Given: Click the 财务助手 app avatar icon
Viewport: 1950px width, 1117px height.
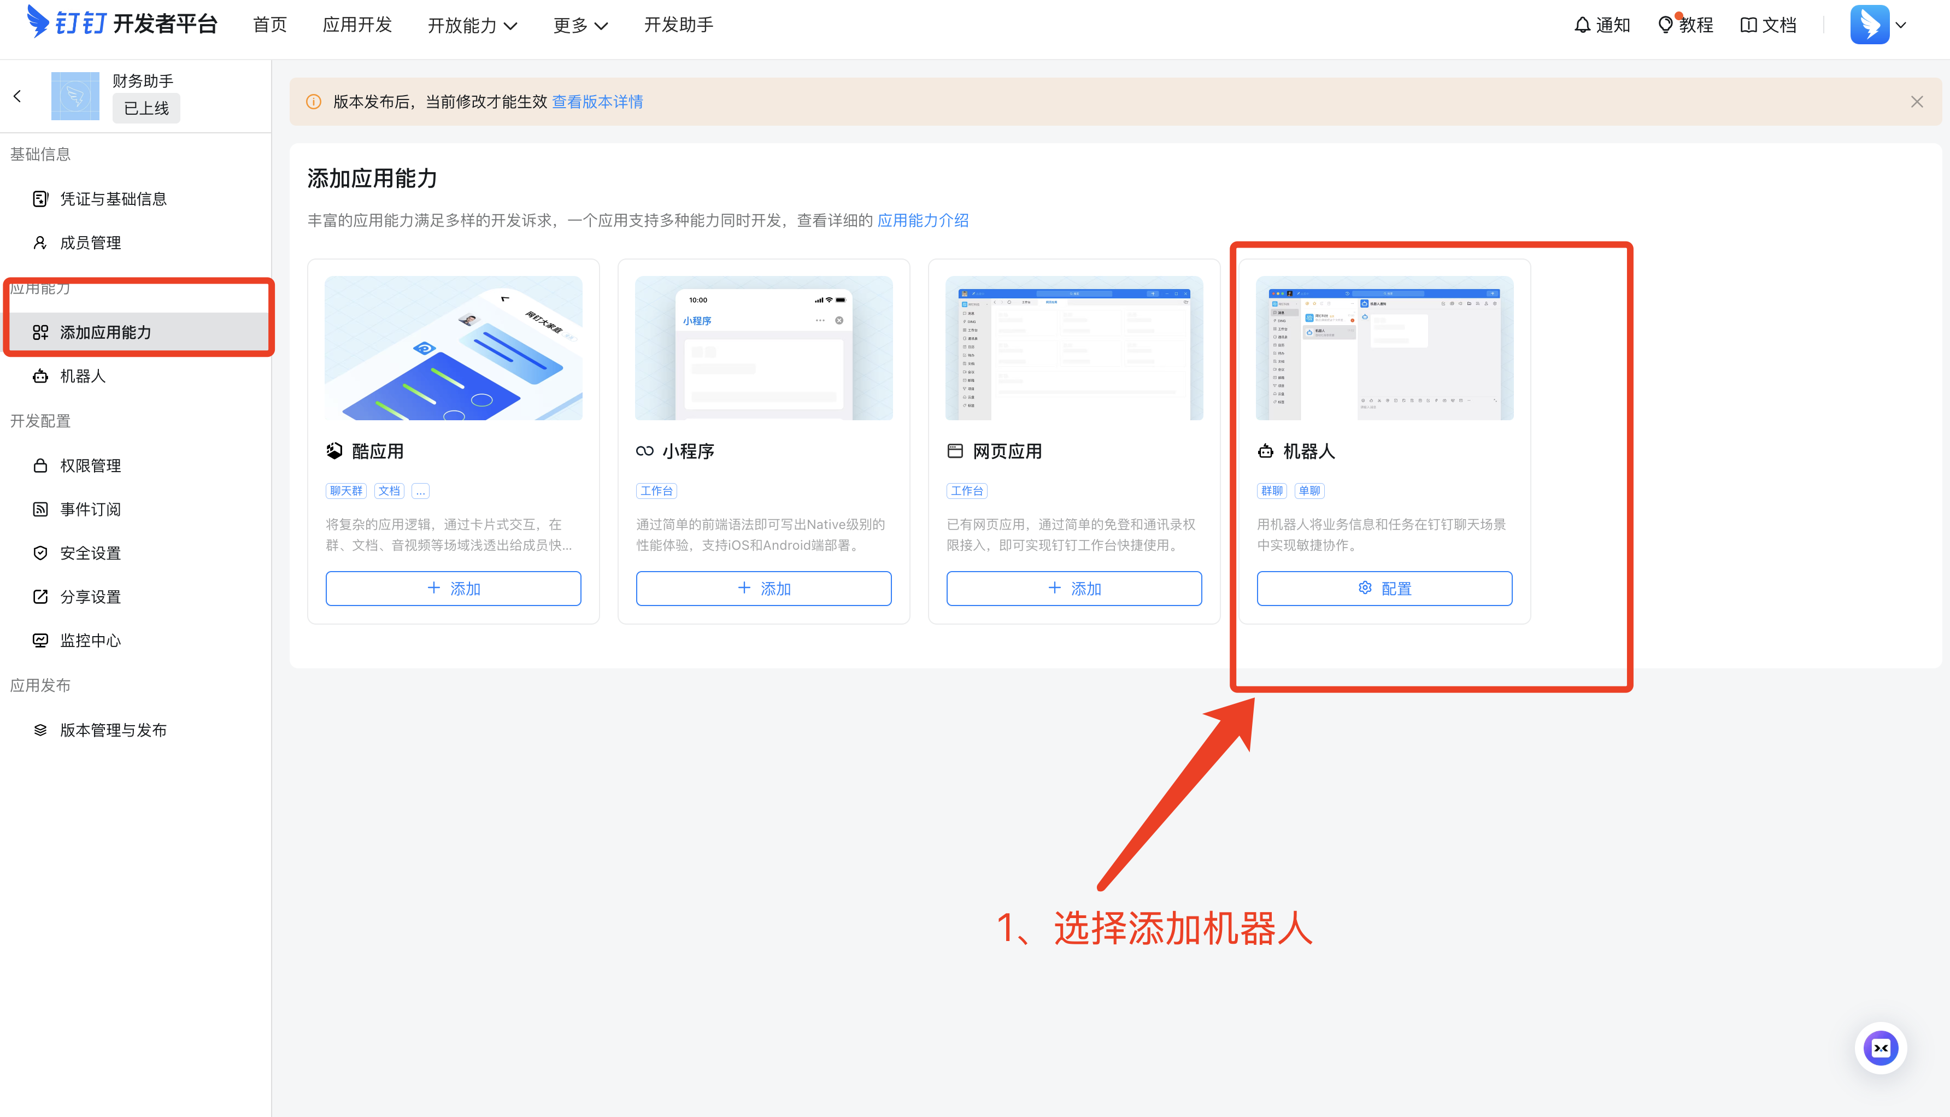Looking at the screenshot, I should [x=75, y=96].
